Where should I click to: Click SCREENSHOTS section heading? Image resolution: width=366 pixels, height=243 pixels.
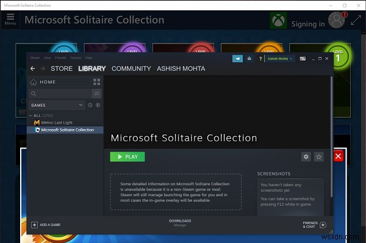(274, 174)
